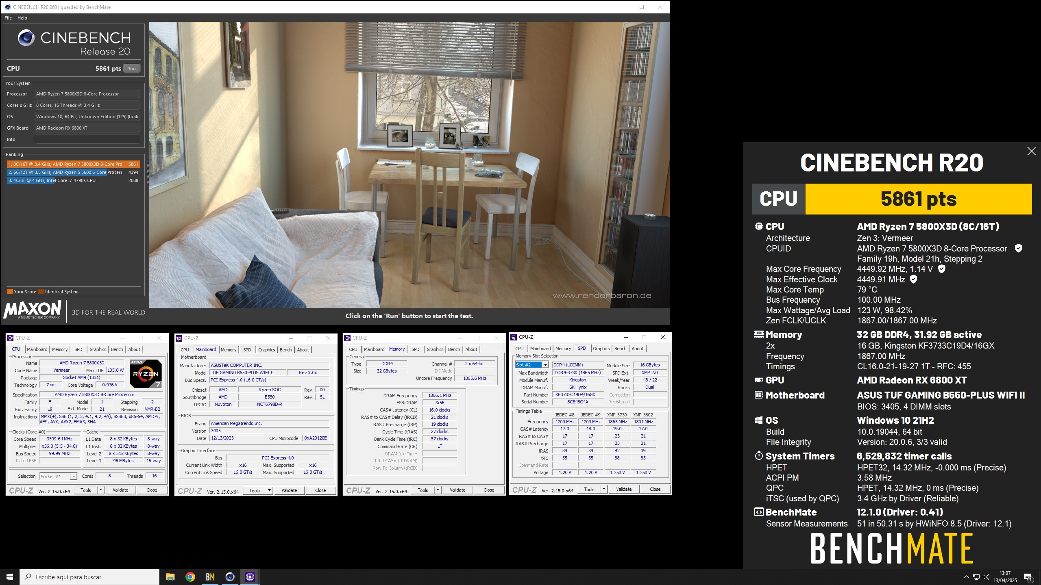Select Core i7-4790K ranking entry
The width and height of the screenshot is (1041, 585).
click(x=73, y=180)
